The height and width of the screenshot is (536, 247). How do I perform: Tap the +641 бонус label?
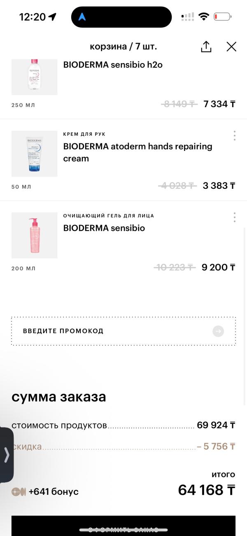[54, 491]
